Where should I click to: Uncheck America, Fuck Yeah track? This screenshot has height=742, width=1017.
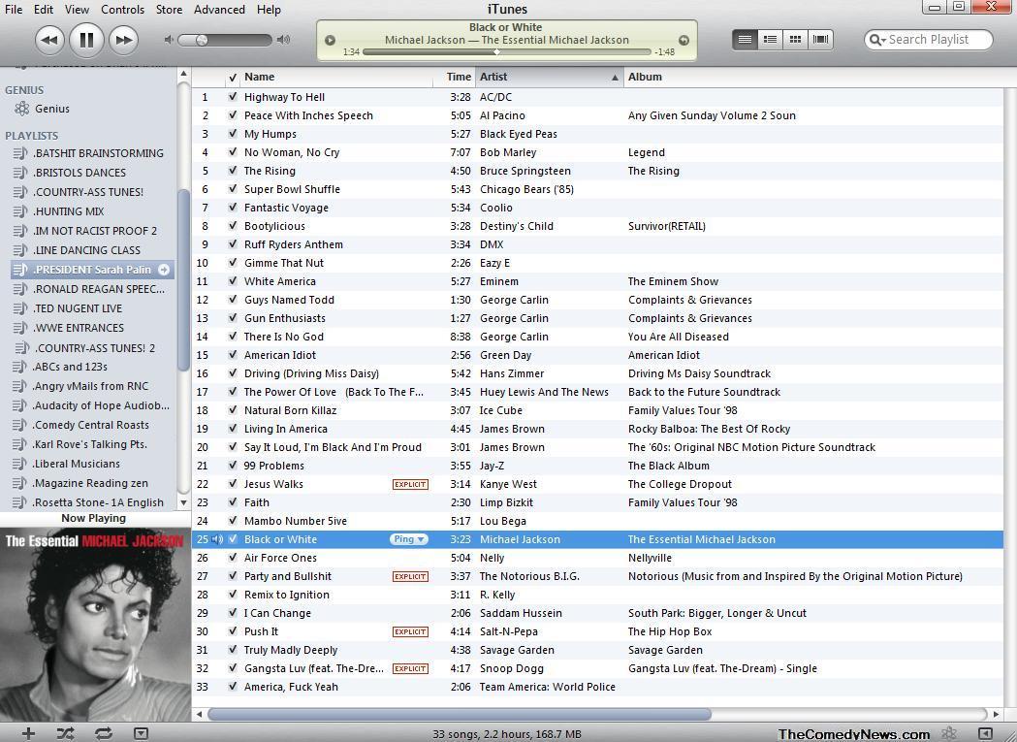pyautogui.click(x=233, y=687)
